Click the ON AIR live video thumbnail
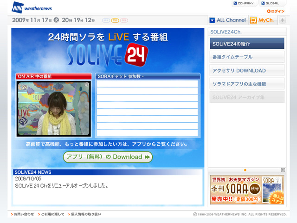 (54, 109)
